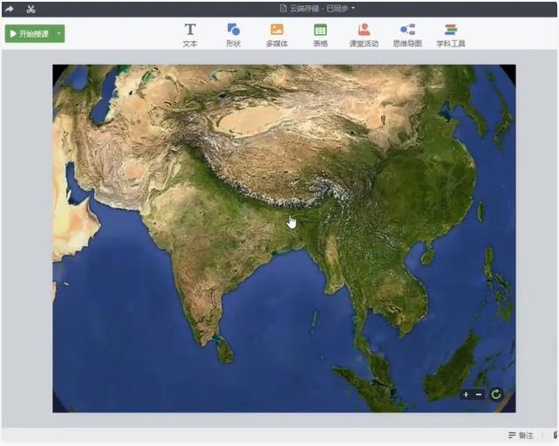Viewport: 559px width, 446px height.
Task: Insert a table using 表格
Action: [x=320, y=35]
